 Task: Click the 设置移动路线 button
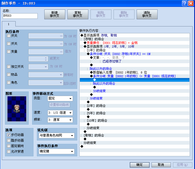[59, 105]
